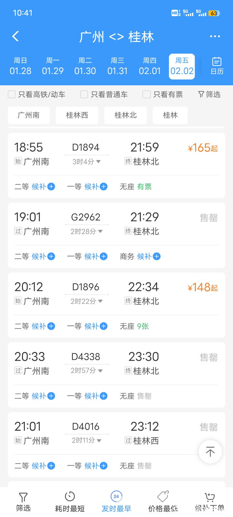Image resolution: width=233 pixels, height=517 pixels.
Task: Open the three-dot more options menu
Action: coord(215,37)
